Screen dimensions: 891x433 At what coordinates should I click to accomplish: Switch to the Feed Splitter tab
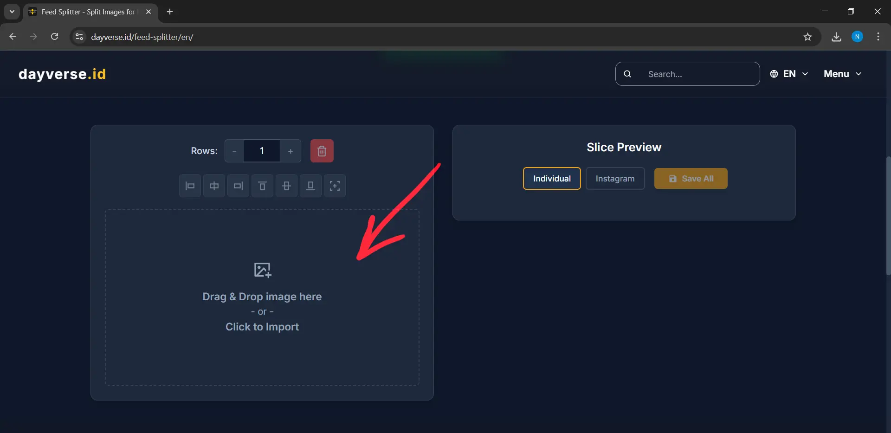coord(84,12)
